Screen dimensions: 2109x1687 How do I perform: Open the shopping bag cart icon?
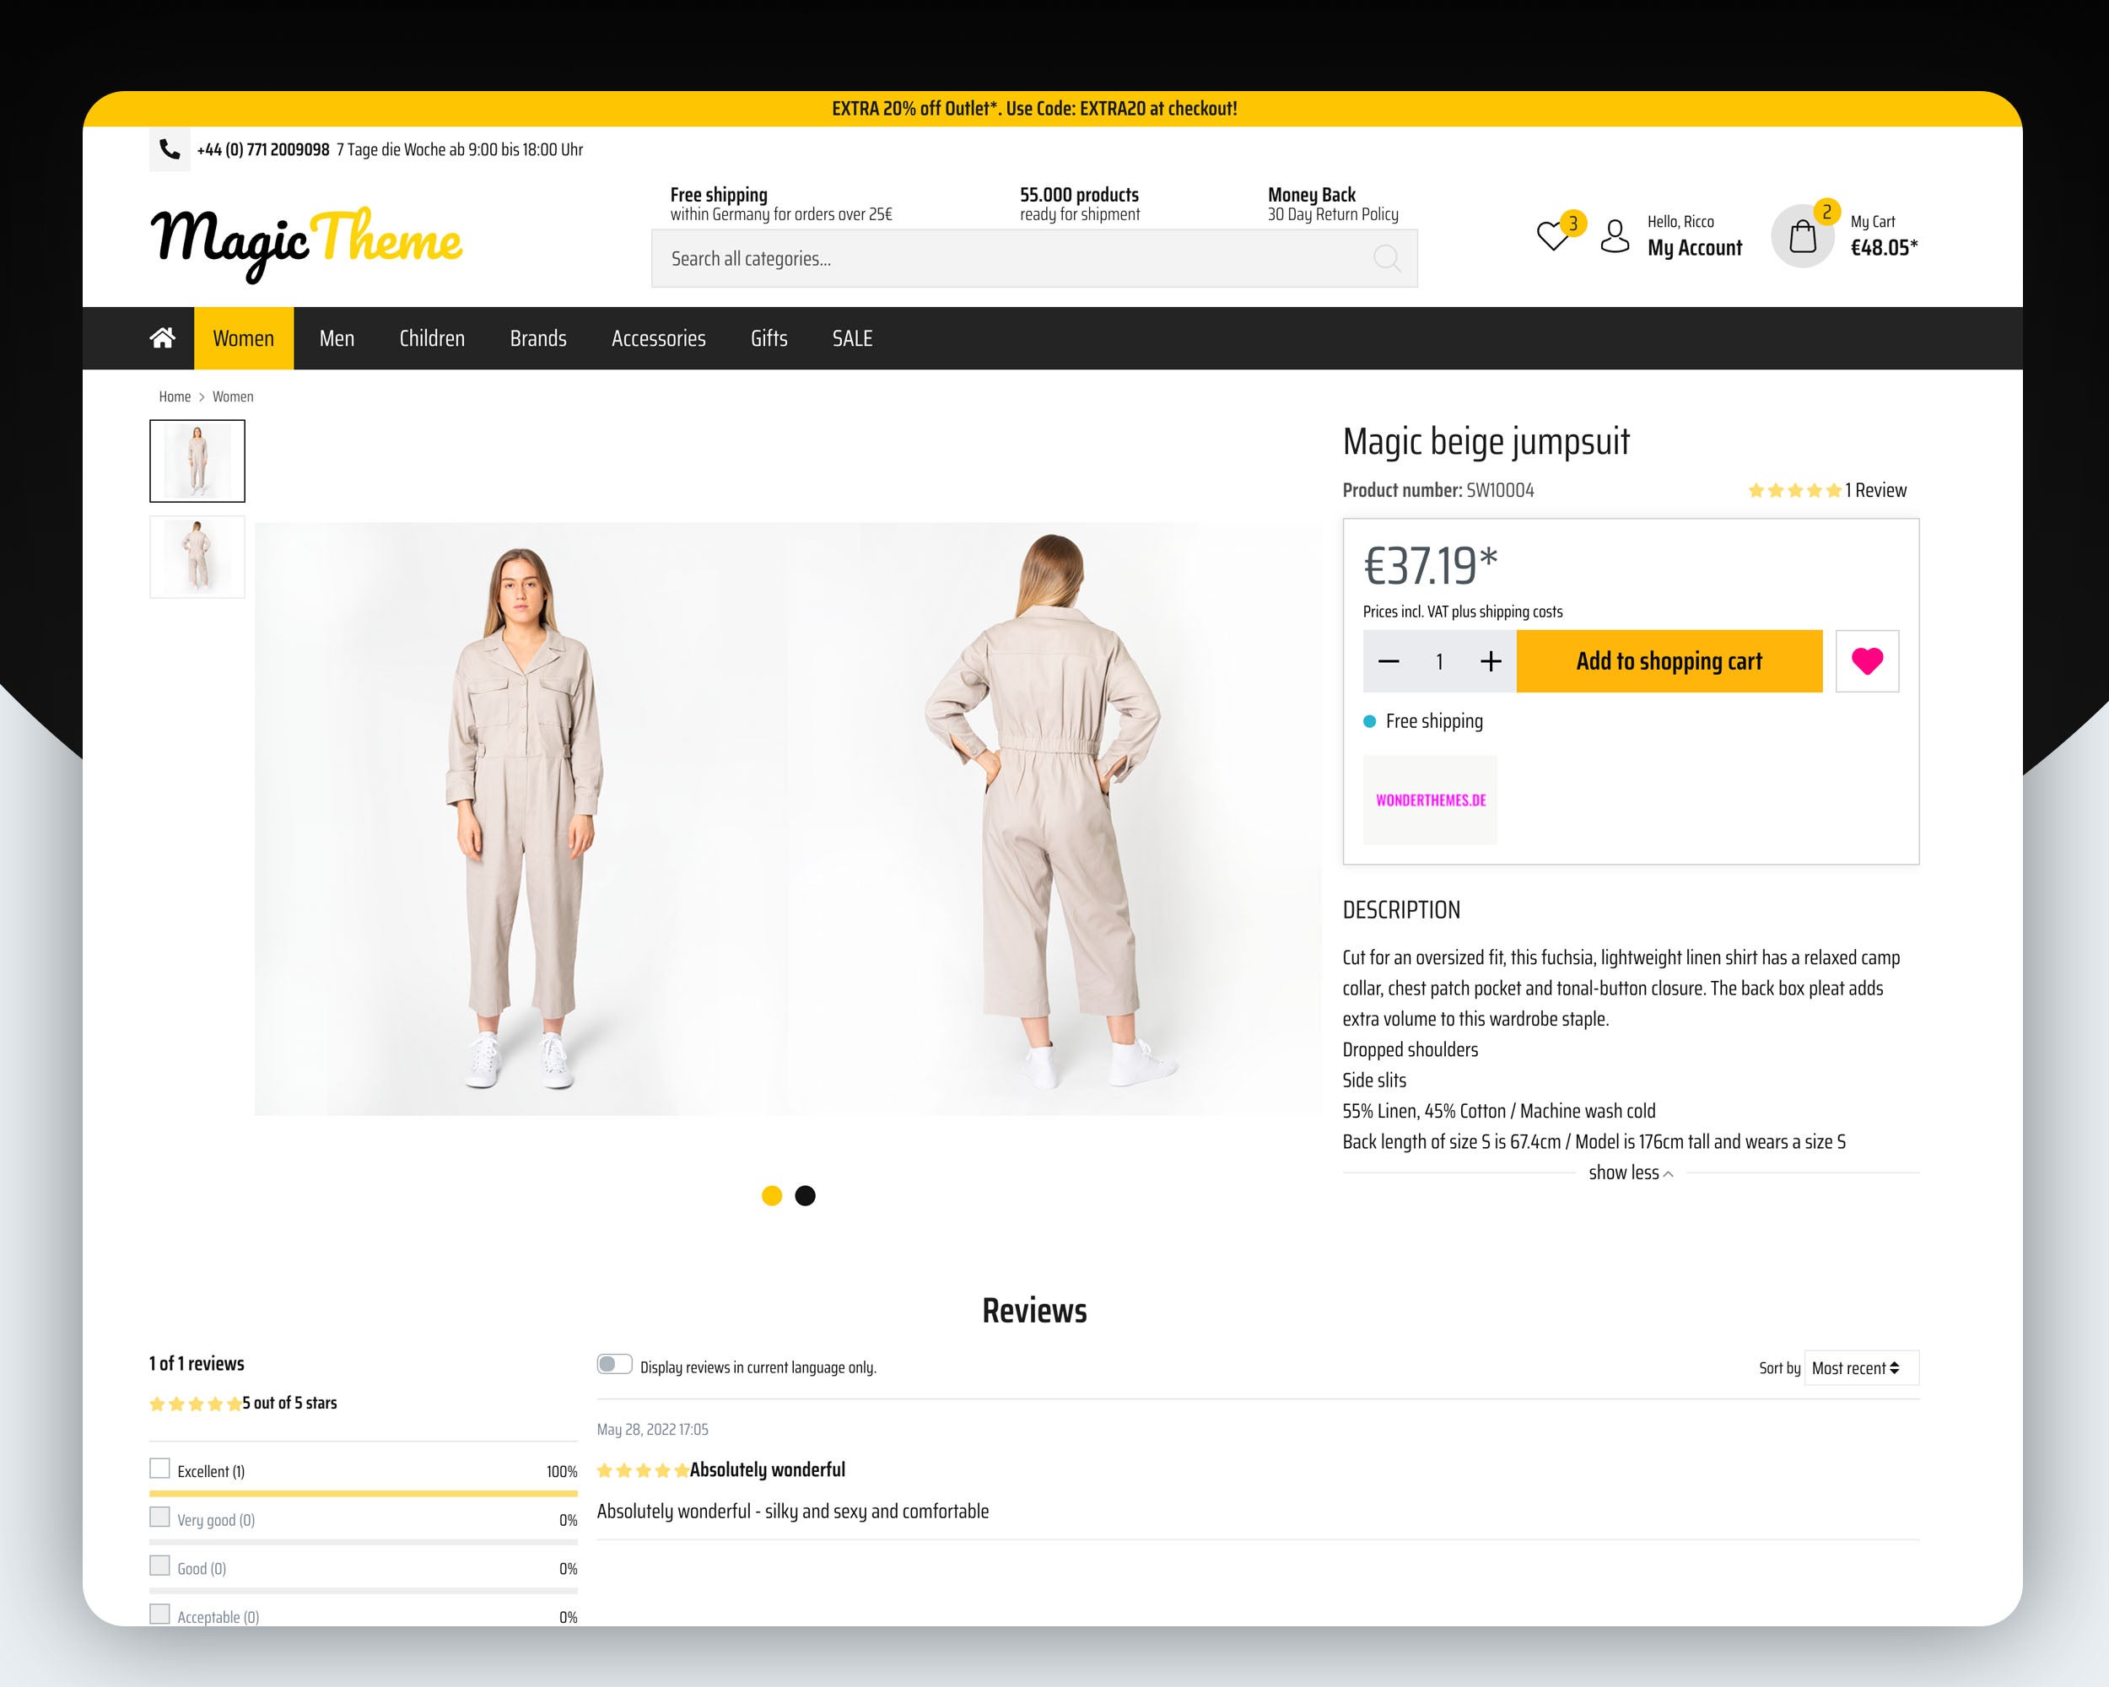click(1802, 235)
